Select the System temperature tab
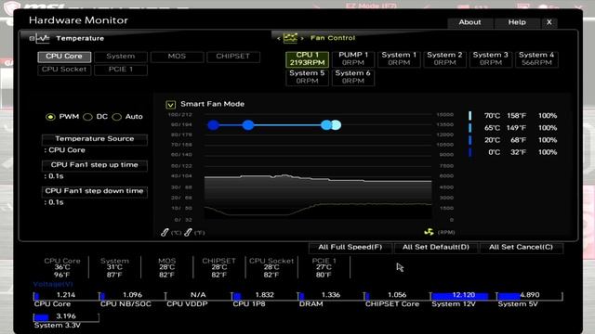This screenshot has width=595, height=334. [120, 57]
